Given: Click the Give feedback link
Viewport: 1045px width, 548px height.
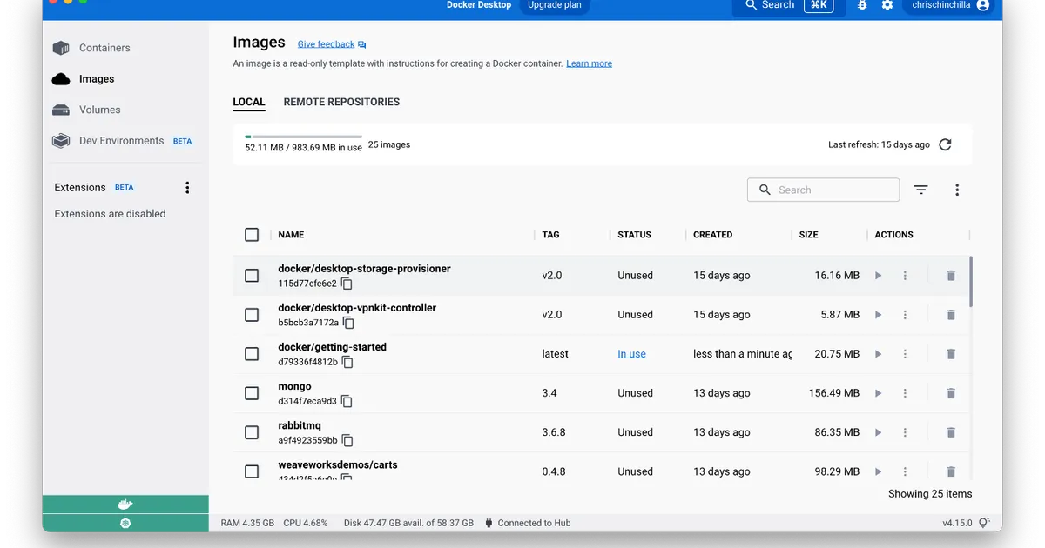Looking at the screenshot, I should point(332,44).
